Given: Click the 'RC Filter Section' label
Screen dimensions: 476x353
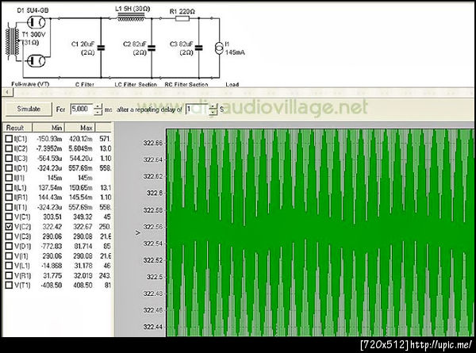Looking at the screenshot, I should [186, 84].
